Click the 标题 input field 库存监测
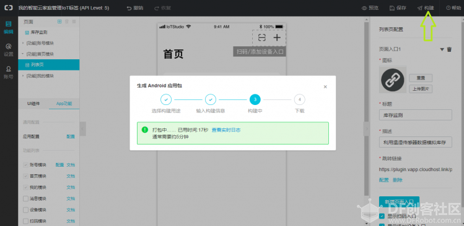 [416, 115]
